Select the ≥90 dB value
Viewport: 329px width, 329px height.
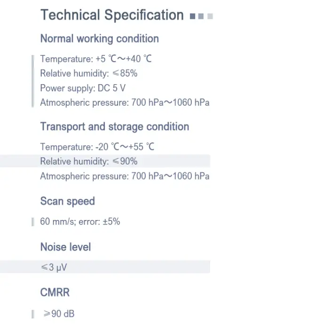pos(59,313)
